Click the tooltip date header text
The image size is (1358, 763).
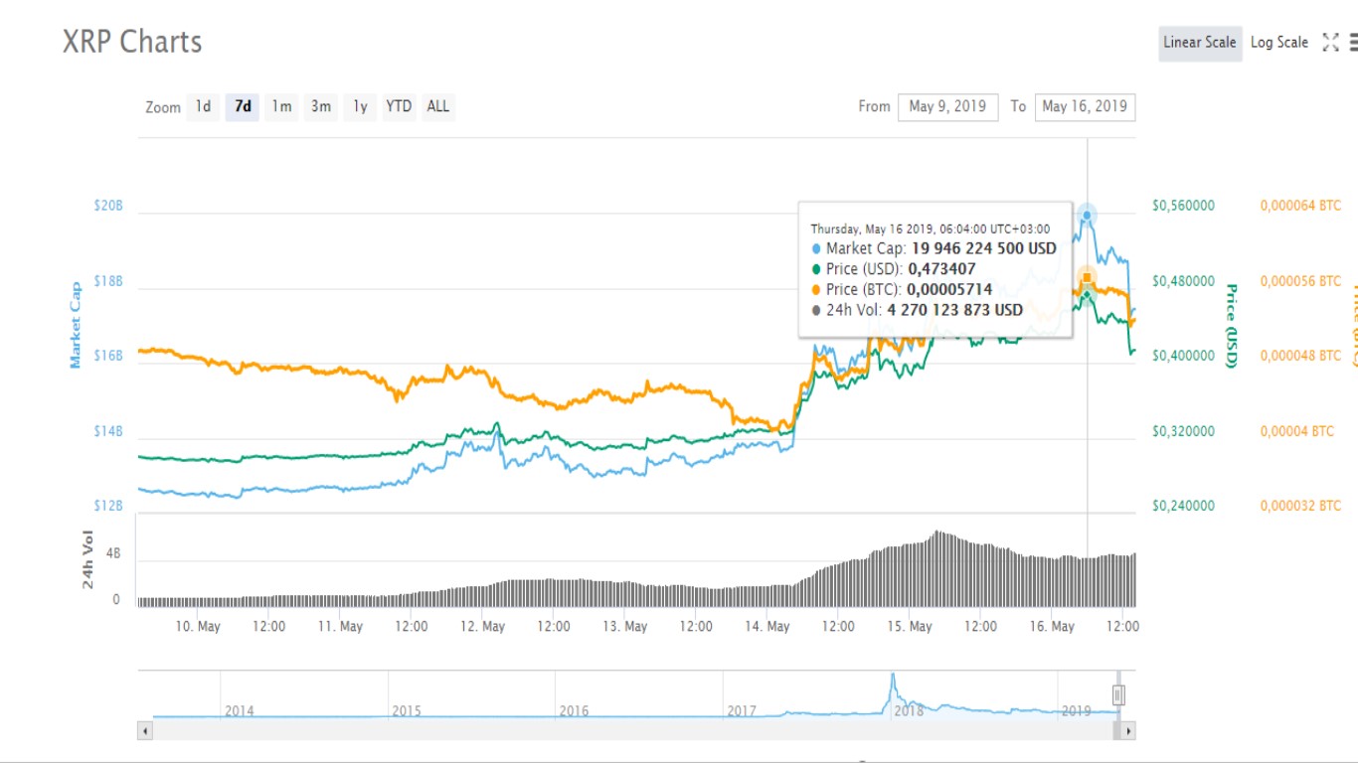[931, 229]
